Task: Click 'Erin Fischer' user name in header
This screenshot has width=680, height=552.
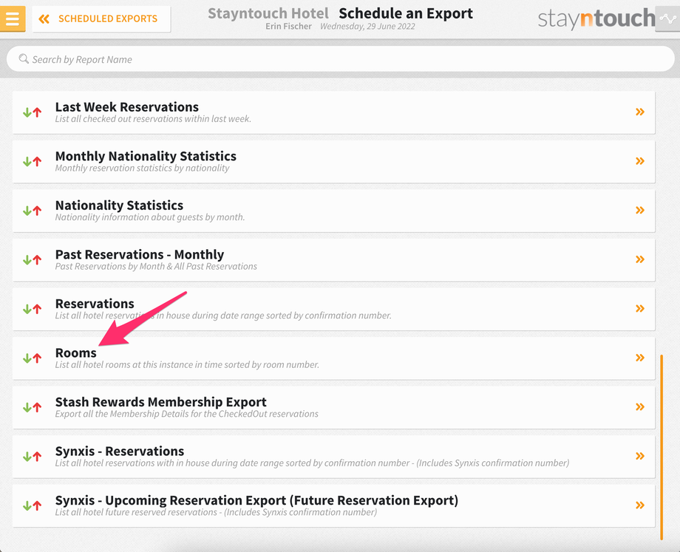Action: click(x=288, y=27)
